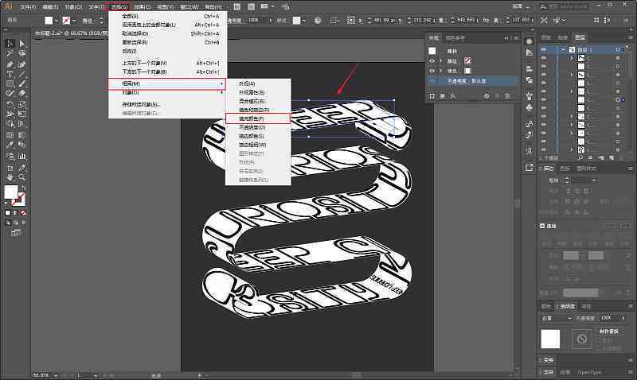Click the Recolor Artwork wheel icon in control bar
The height and width of the screenshot is (380, 637).
pos(318,20)
